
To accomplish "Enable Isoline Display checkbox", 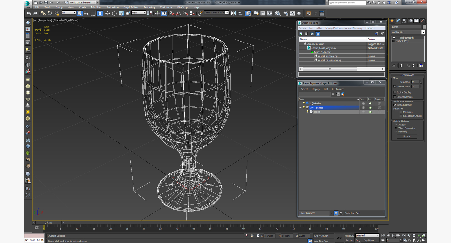I will [x=395, y=92].
